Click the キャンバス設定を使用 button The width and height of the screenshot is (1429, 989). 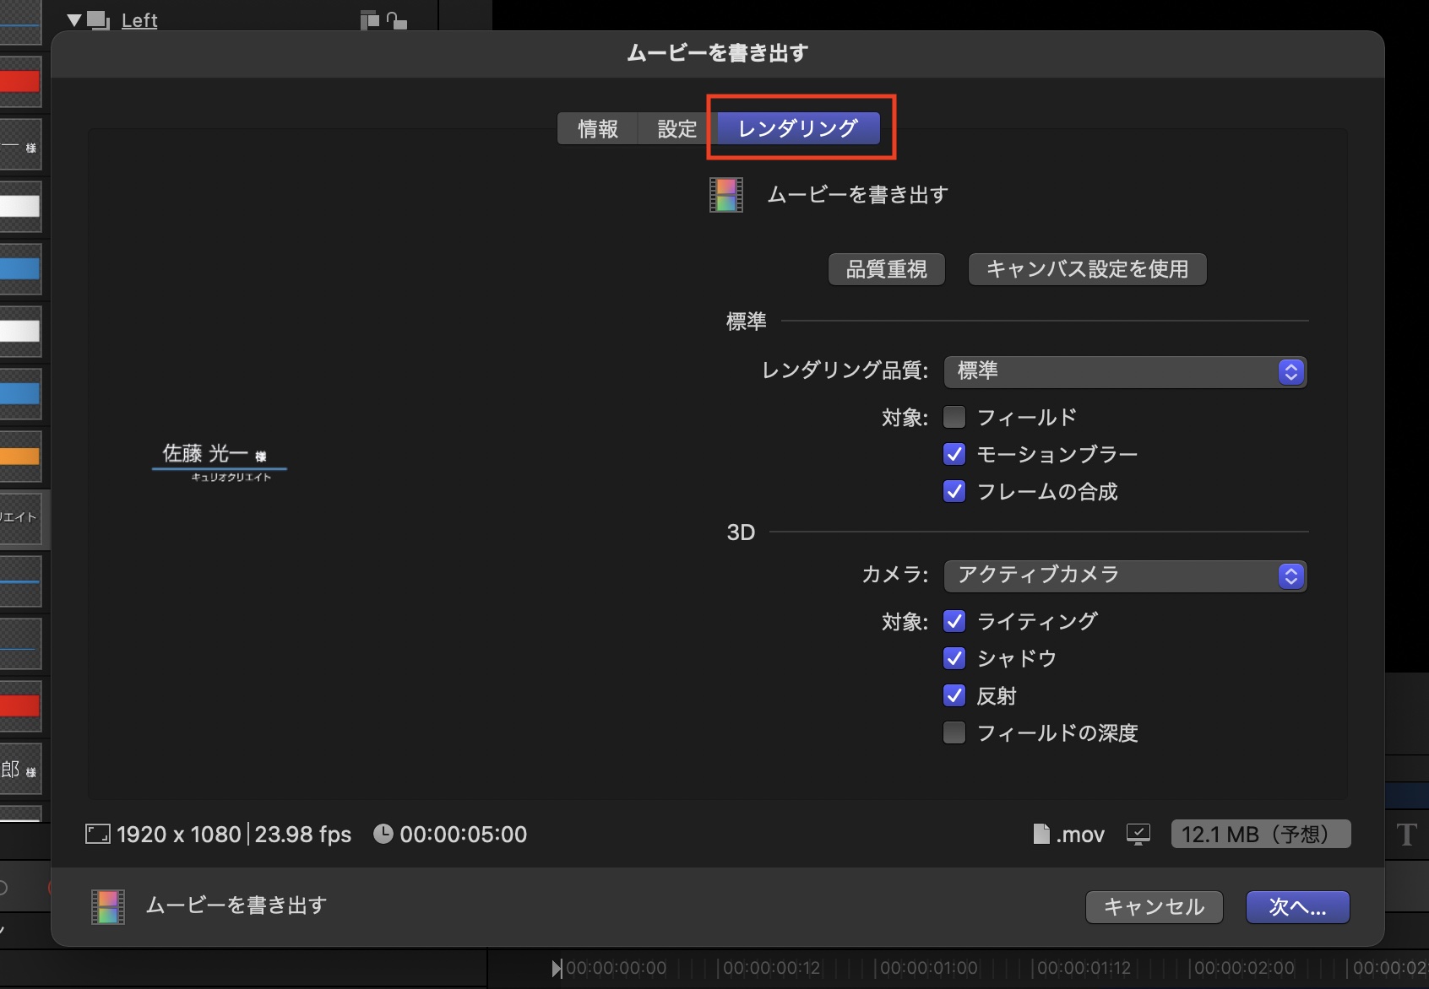1087,269
